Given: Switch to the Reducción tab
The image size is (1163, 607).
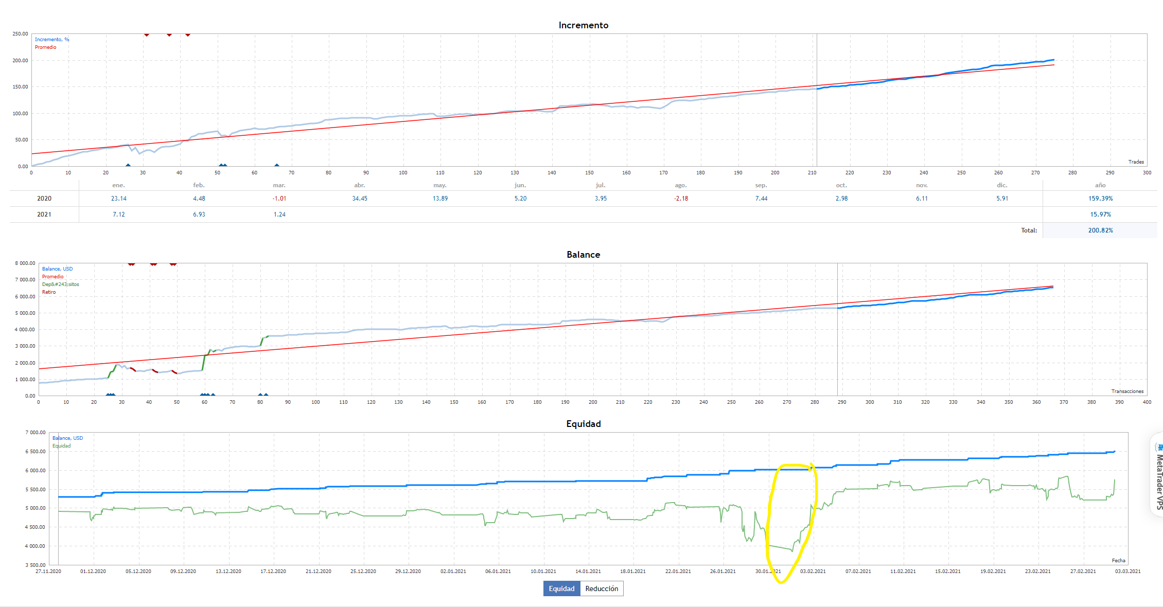Looking at the screenshot, I should tap(602, 588).
